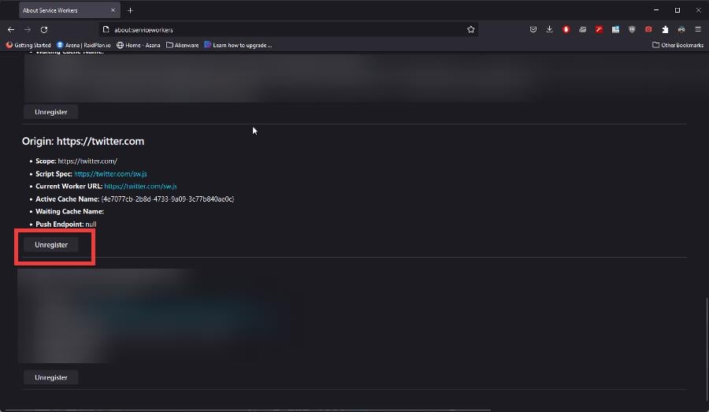
Task: Open the Getting Started bookmark
Action: click(x=28, y=45)
